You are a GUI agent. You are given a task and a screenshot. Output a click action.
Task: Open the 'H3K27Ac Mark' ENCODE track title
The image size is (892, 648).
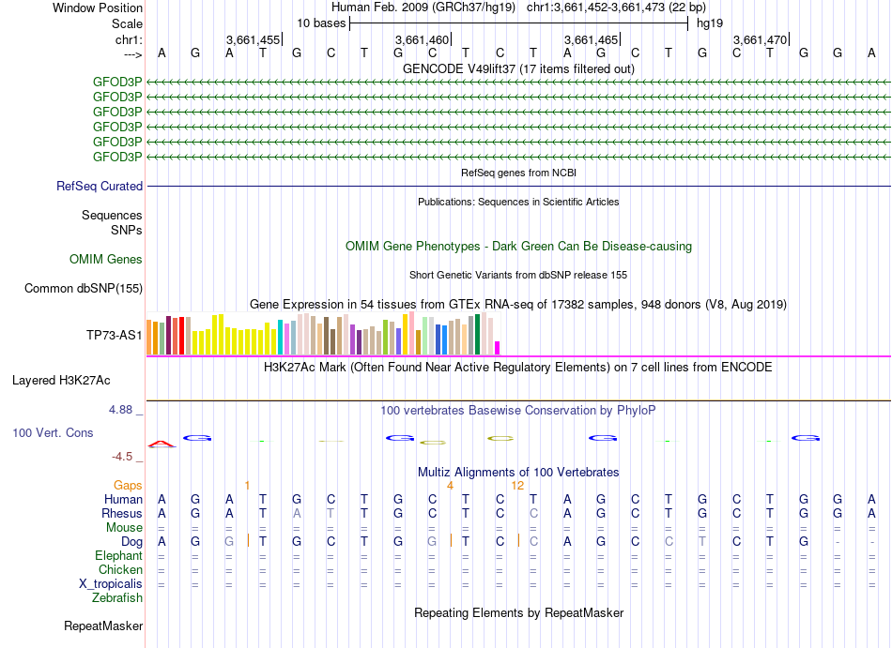(518, 367)
